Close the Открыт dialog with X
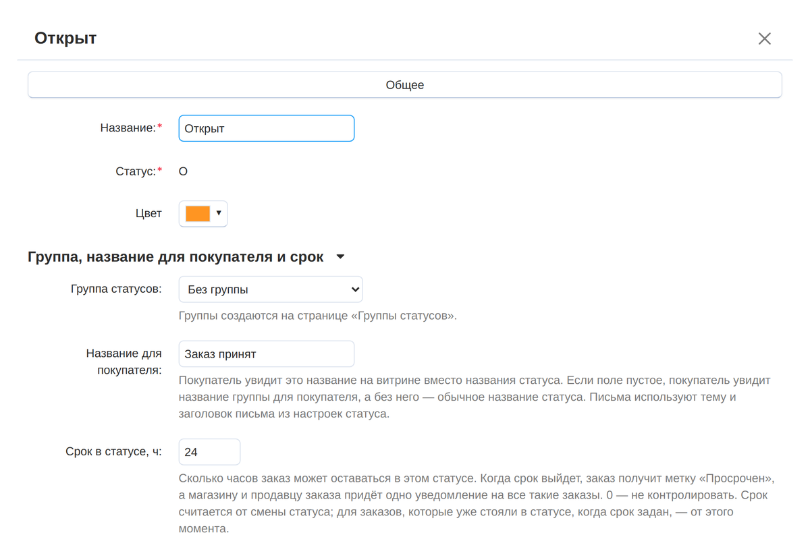This screenshot has width=810, height=537. [x=764, y=38]
